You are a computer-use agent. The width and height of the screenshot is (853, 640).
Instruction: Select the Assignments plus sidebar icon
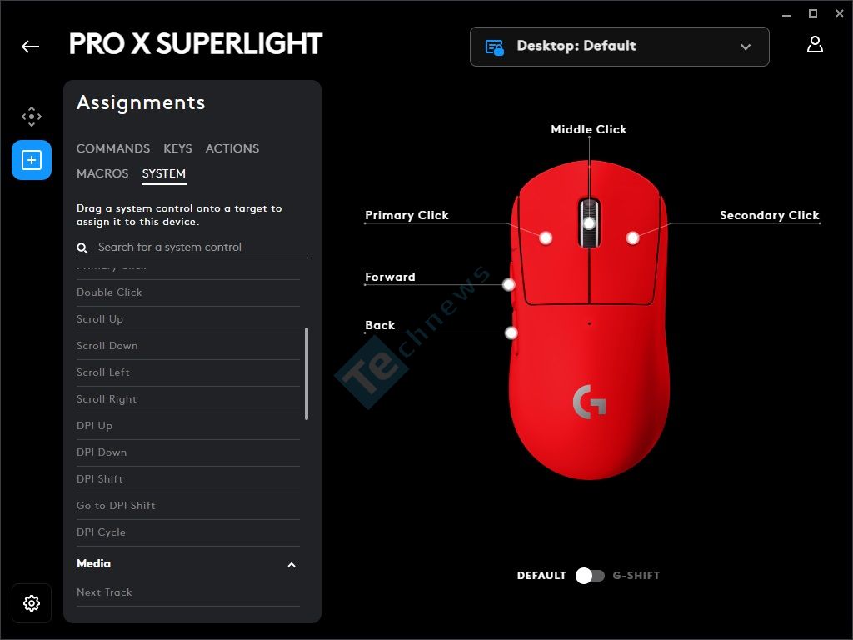(x=32, y=160)
